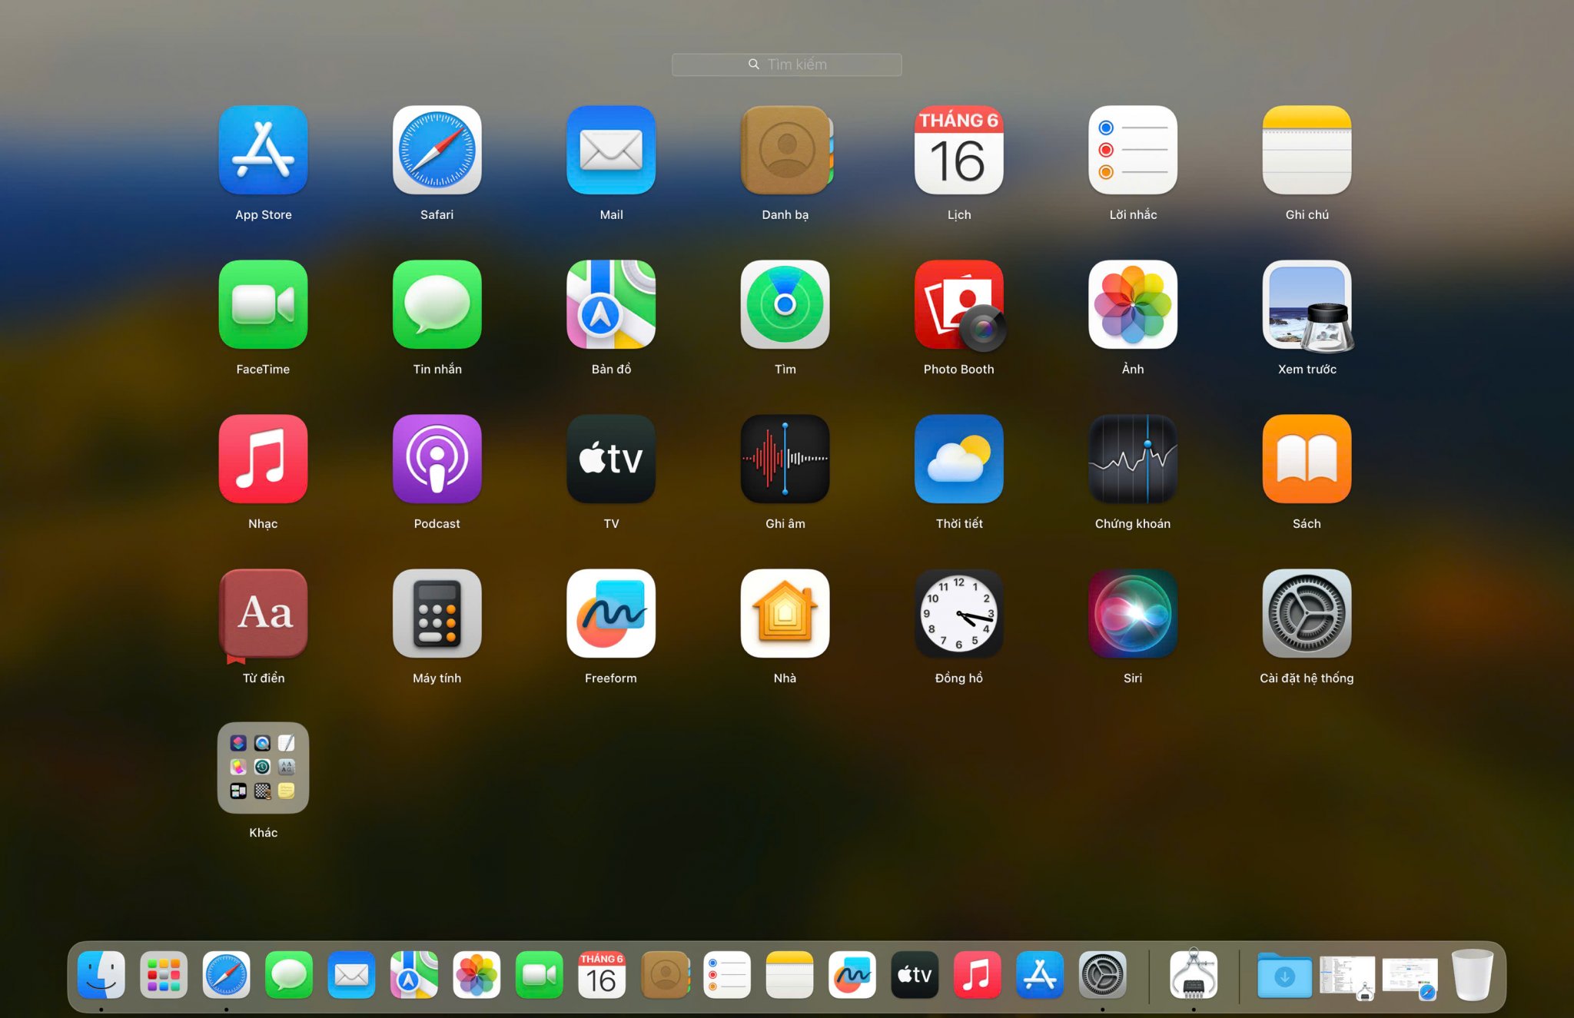
Task: Open Ghi âm voice memos app
Action: pos(785,459)
